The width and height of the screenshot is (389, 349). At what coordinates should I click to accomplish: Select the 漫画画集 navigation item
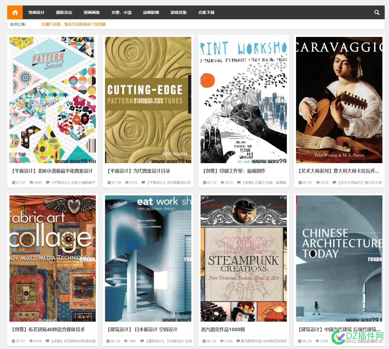point(92,12)
